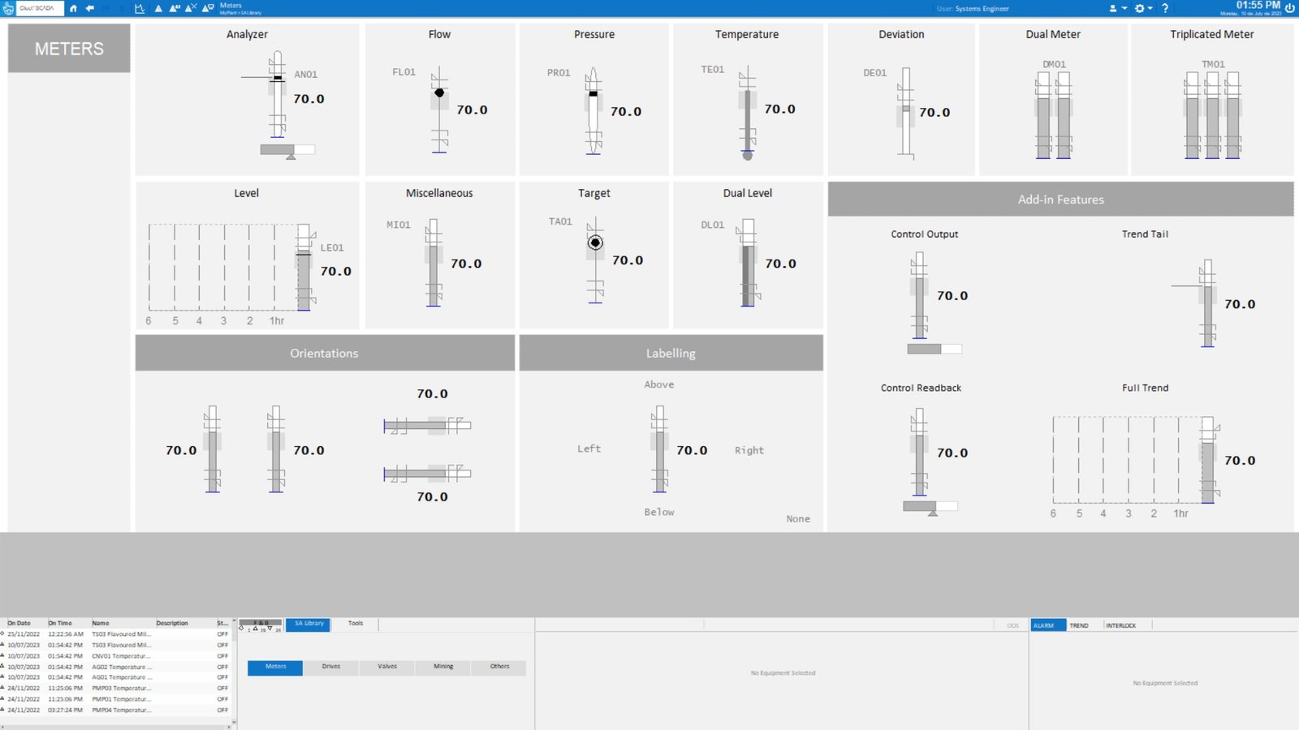Select the Deviation DE01 meter
The image size is (1299, 730).
coord(906,112)
